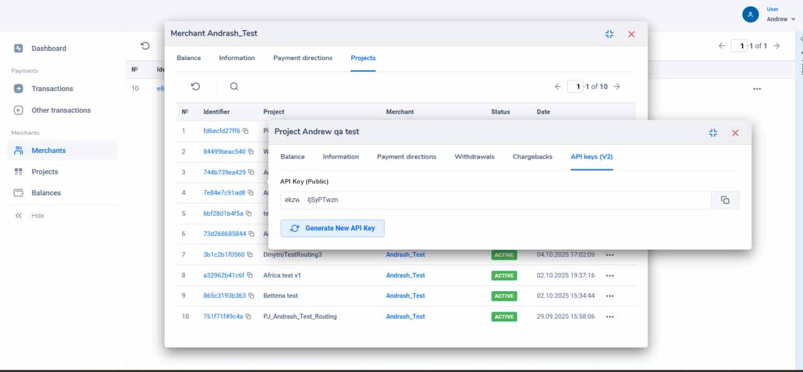Open Andrash_Test merchant link in Bettena test row
The image size is (803, 372).
click(405, 296)
